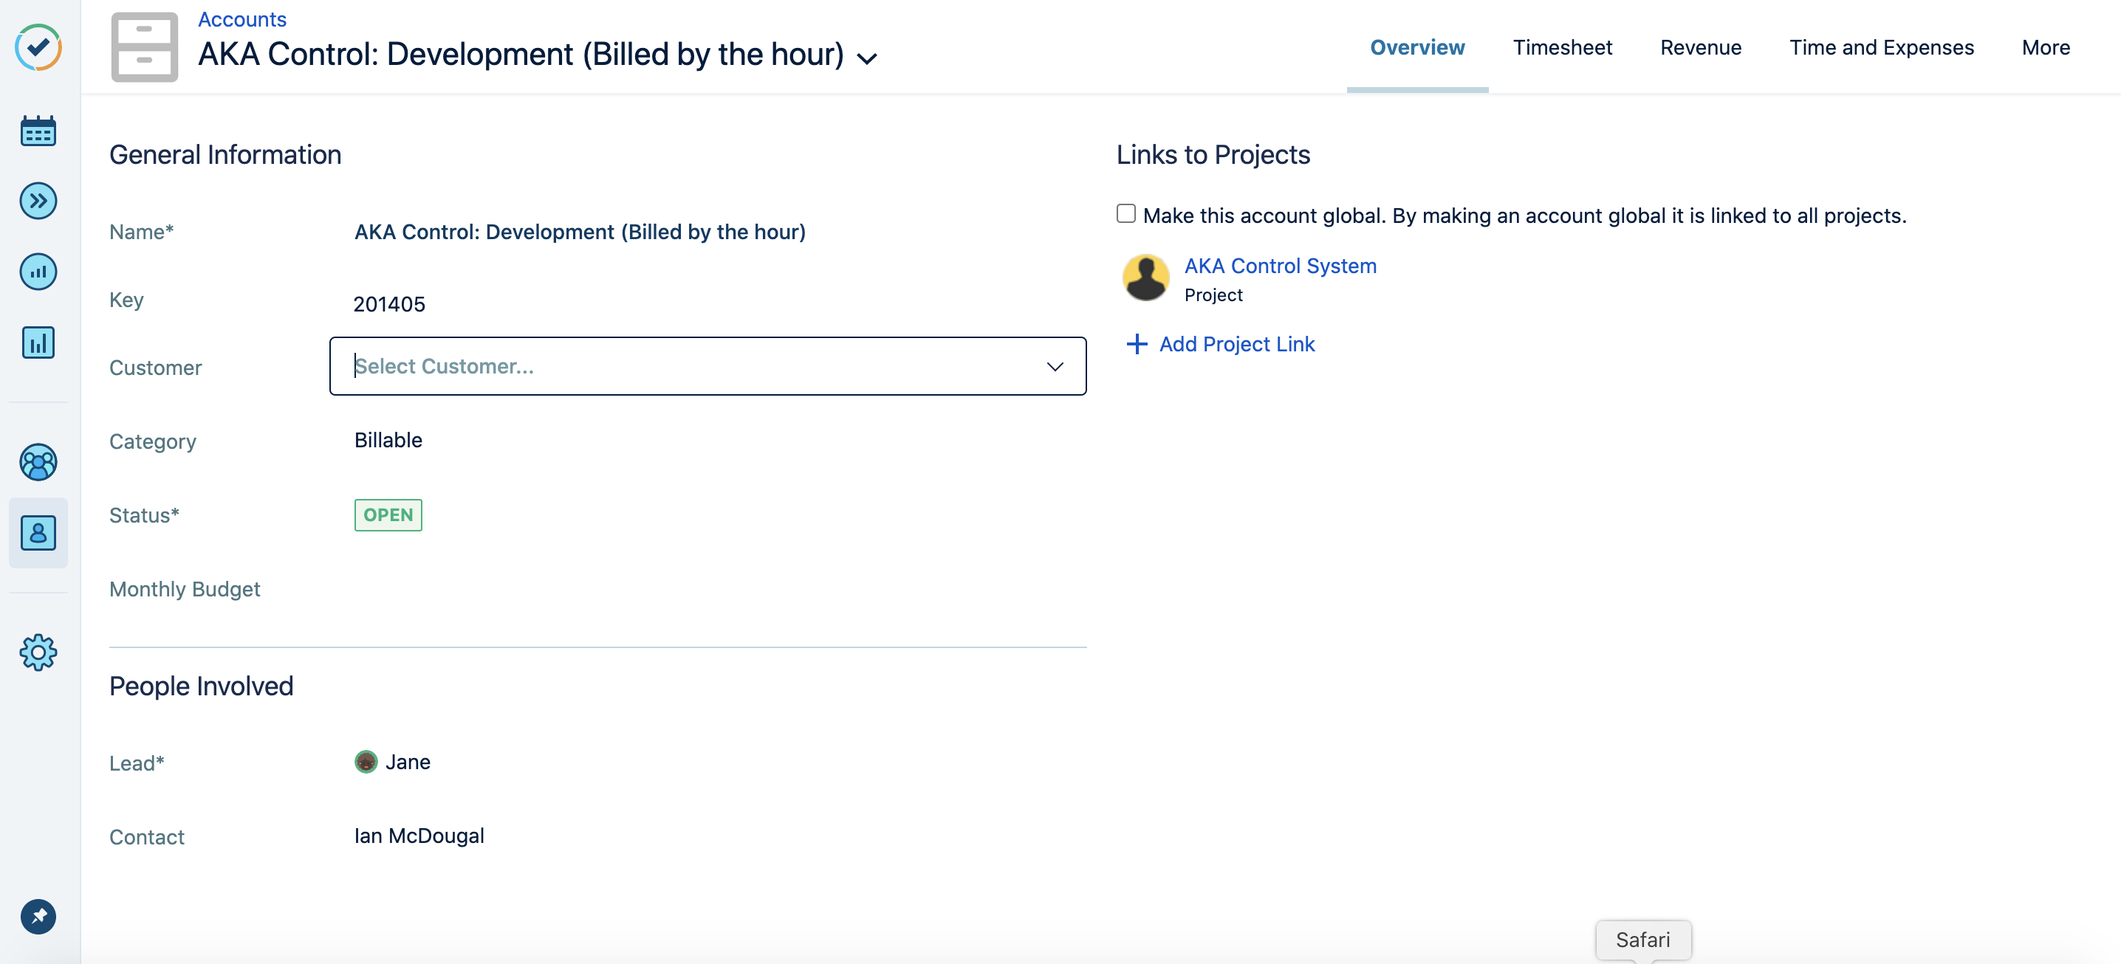Open the OPEN status selector
The width and height of the screenshot is (2121, 964).
pos(388,514)
